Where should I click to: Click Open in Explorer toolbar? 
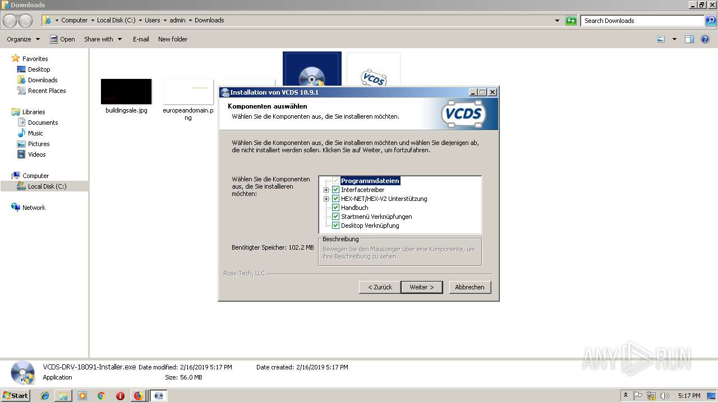62,39
